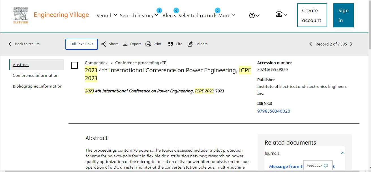Go to next record arrow
This screenshot has width=371, height=172.
click(351, 44)
